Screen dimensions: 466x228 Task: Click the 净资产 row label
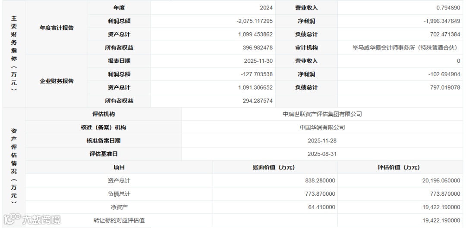coord(119,207)
